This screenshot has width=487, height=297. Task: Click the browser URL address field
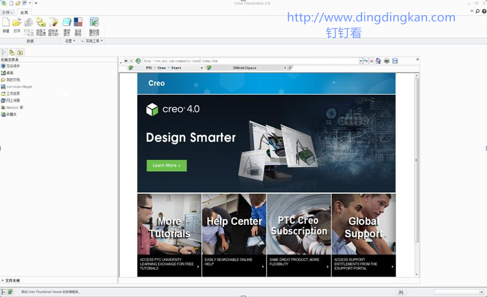coord(251,61)
